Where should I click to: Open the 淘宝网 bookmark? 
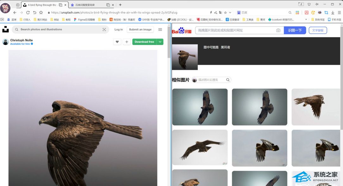122,20
